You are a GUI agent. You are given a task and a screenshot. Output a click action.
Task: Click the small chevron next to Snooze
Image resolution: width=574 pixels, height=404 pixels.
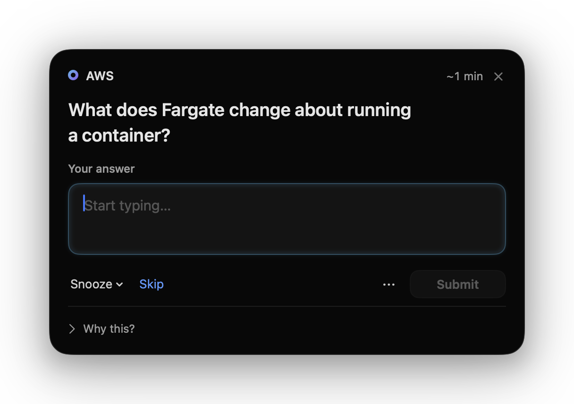(x=119, y=285)
